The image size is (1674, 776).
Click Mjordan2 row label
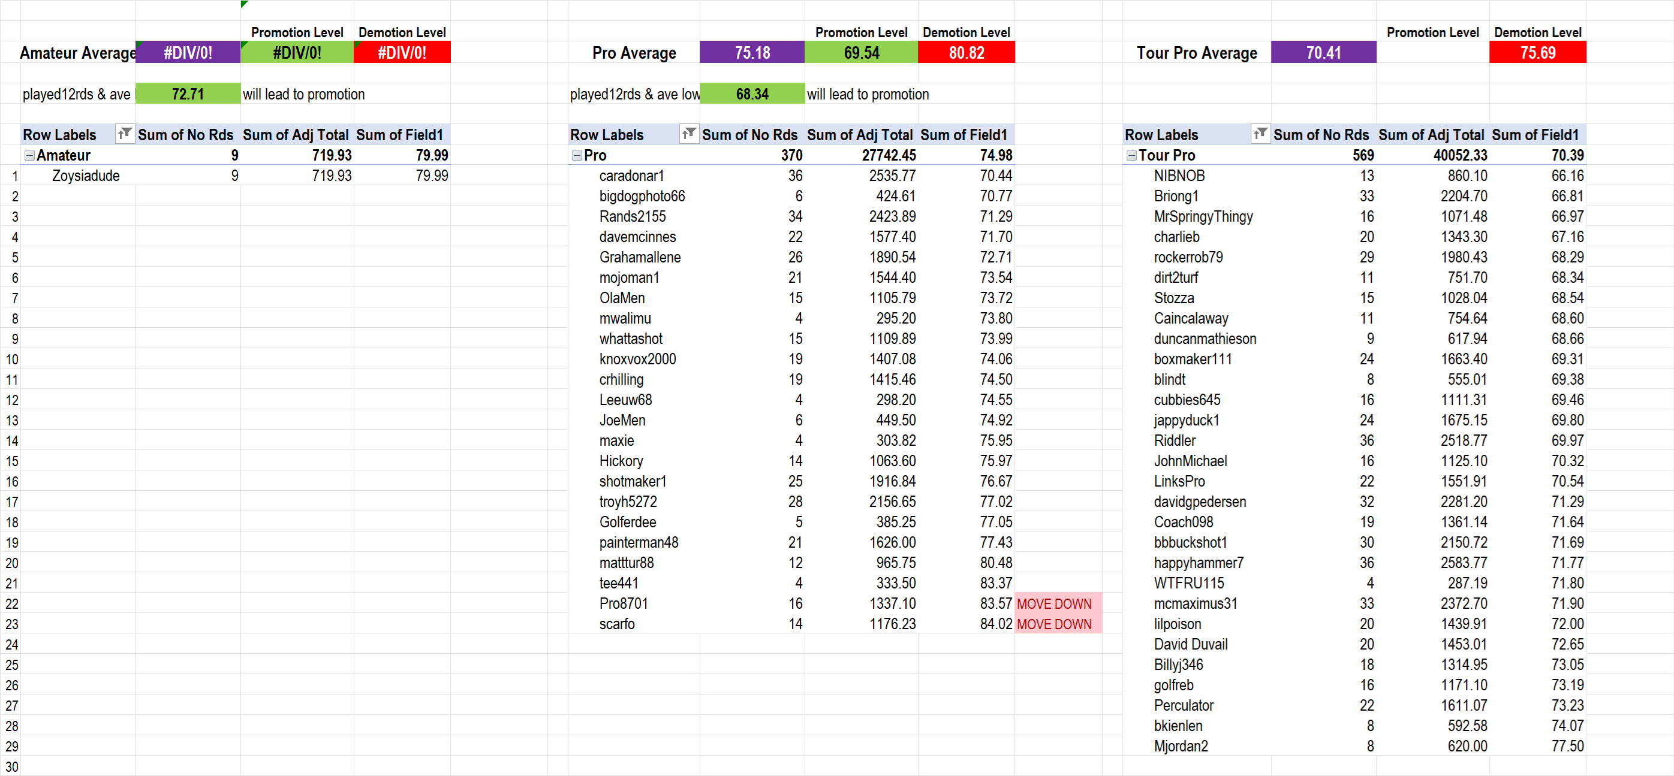pyautogui.click(x=1180, y=746)
